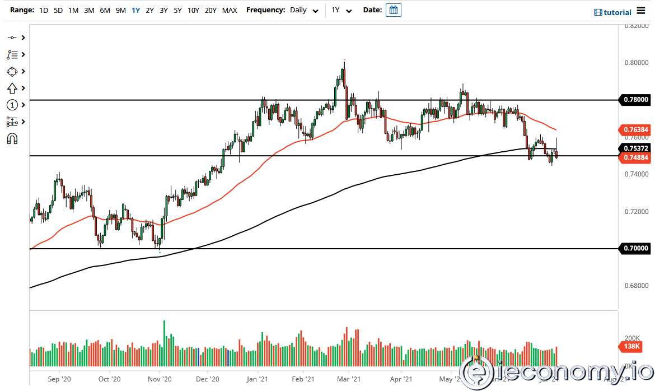Enable the 1Y range selection
The width and height of the screenshot is (655, 391).
pos(135,10)
